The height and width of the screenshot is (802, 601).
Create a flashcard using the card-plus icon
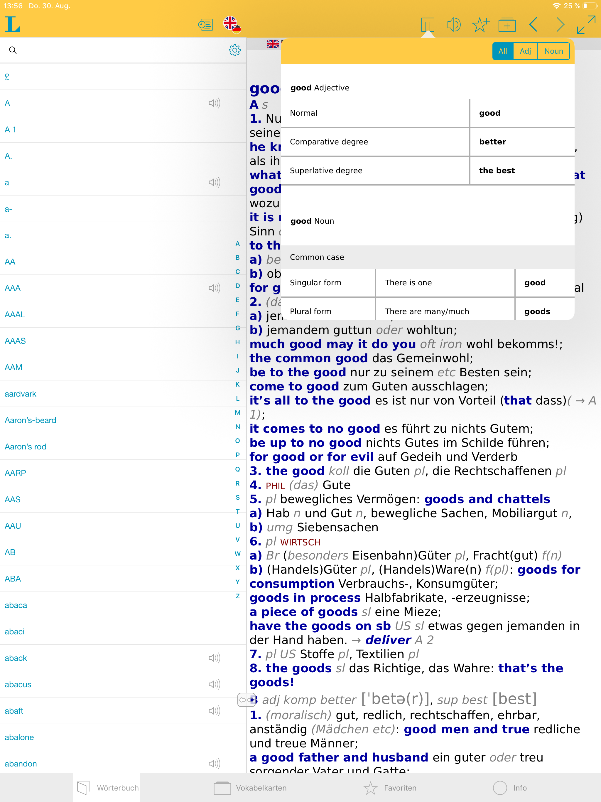pyautogui.click(x=507, y=25)
